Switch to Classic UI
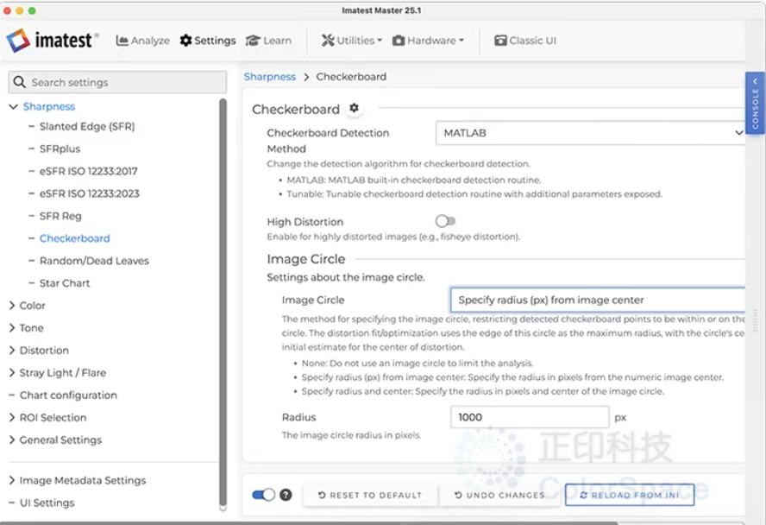766x525 pixels. click(525, 41)
